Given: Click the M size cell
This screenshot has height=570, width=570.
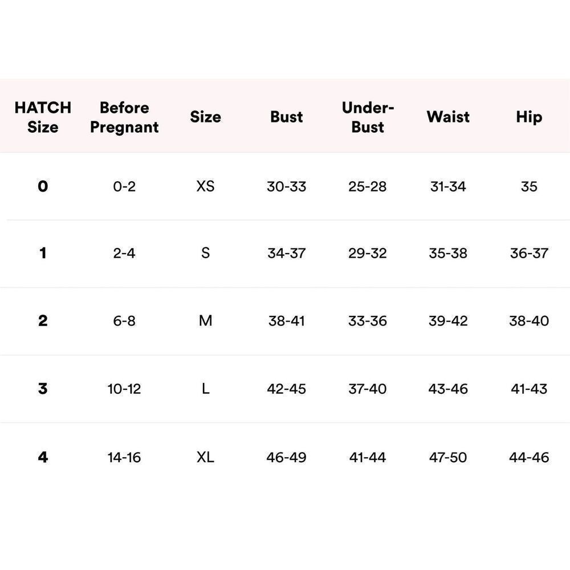Looking at the screenshot, I should point(205,320).
